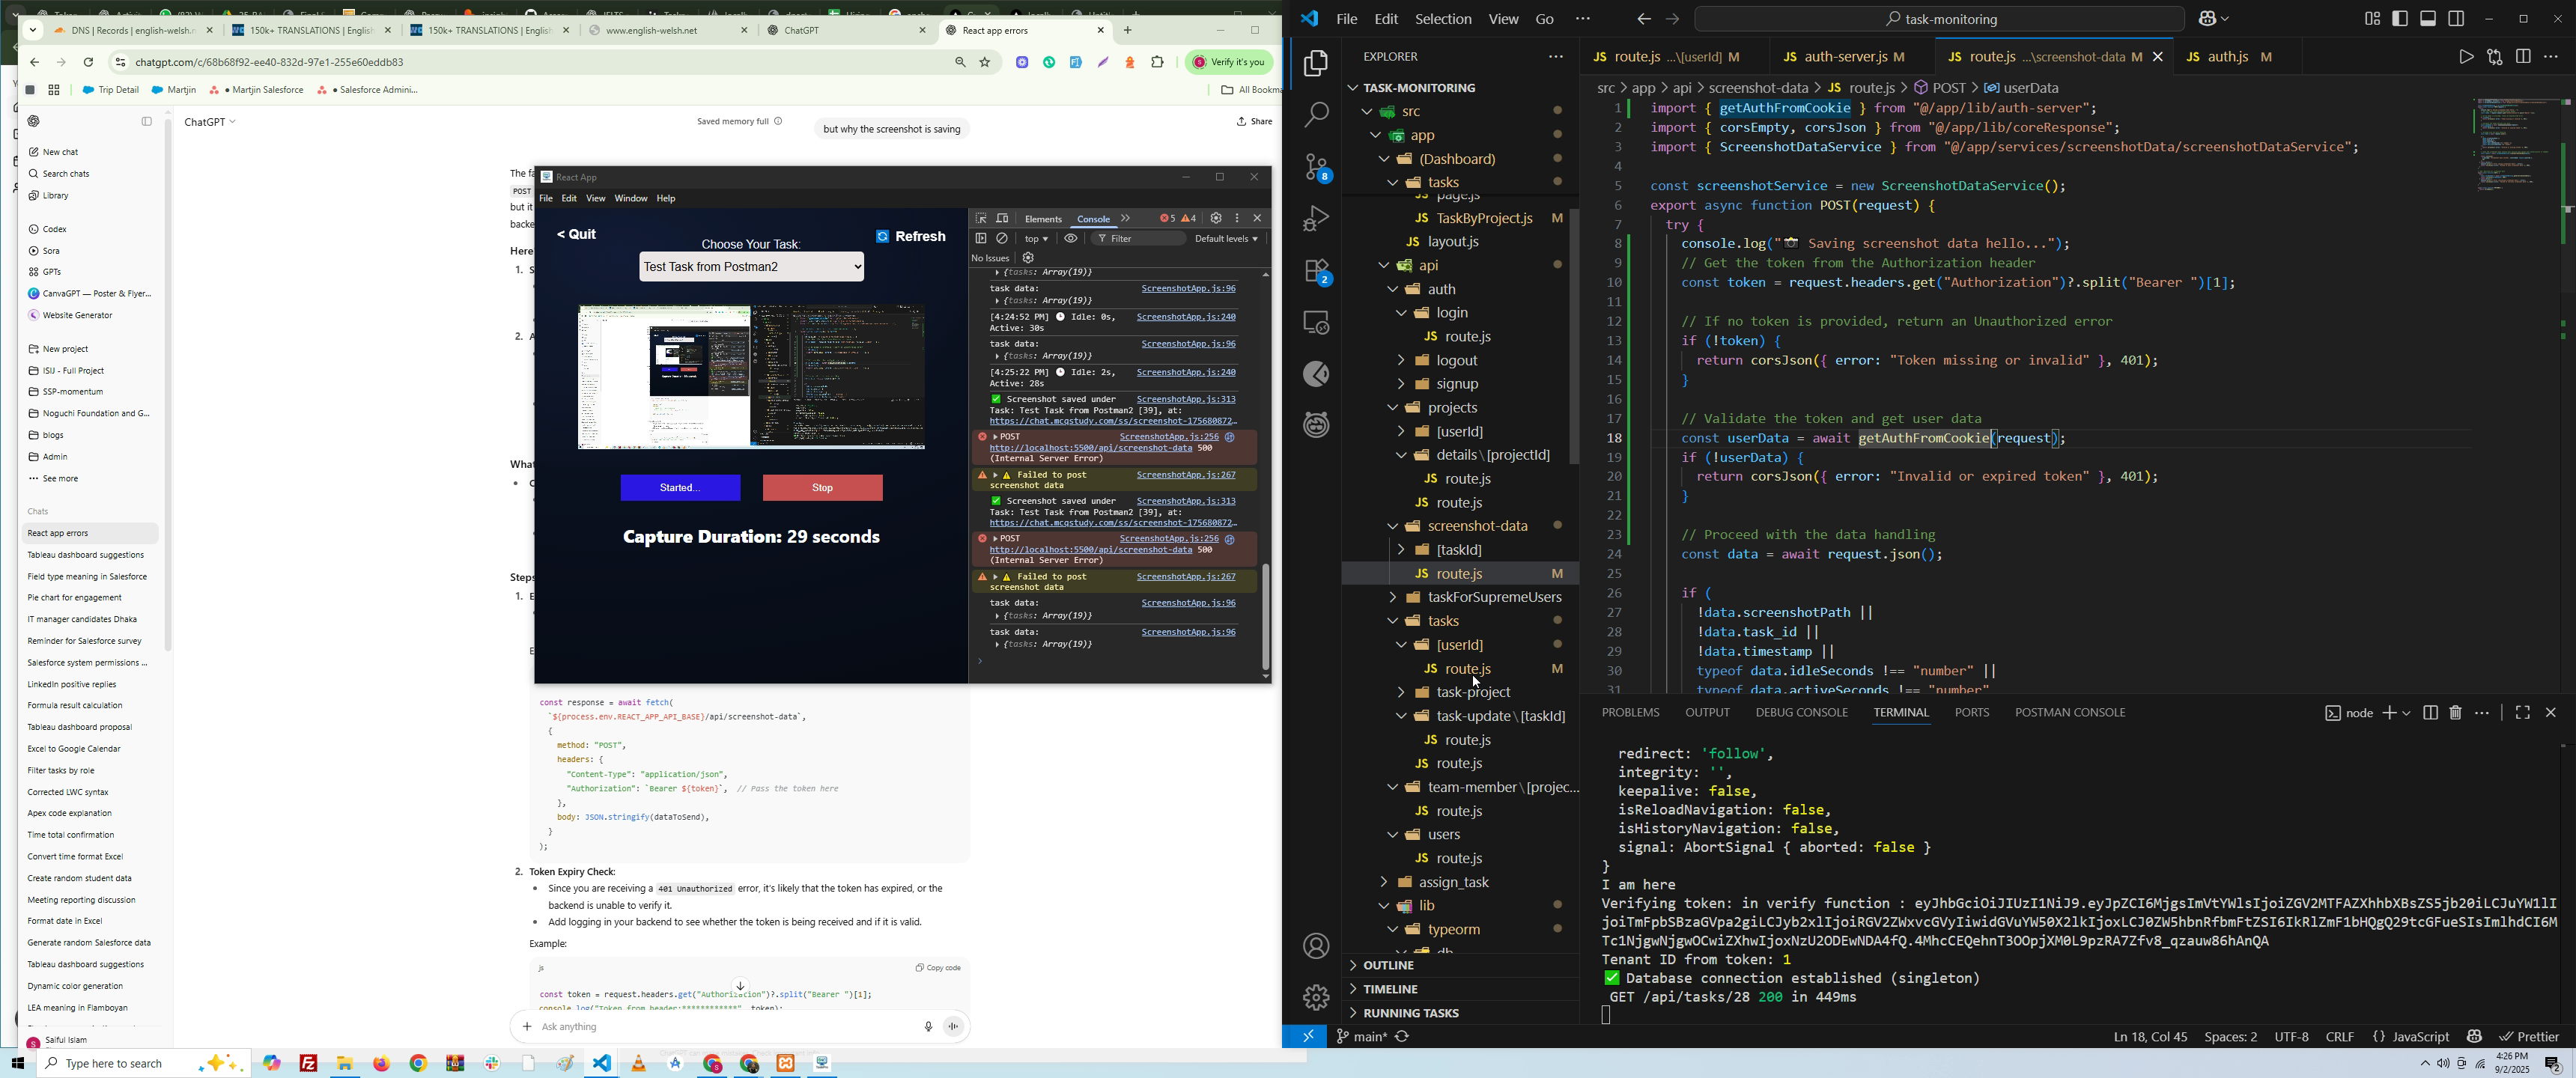The height and width of the screenshot is (1078, 2576).
Task: Toggle live expression eye icon in console
Action: [1071, 239]
